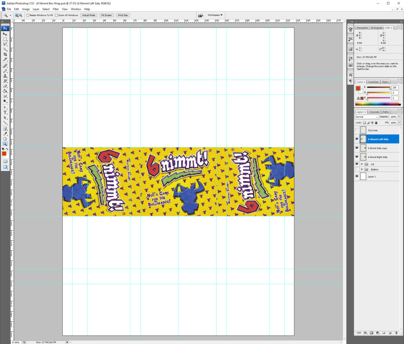The height and width of the screenshot is (344, 404).
Task: Open the Filter menu
Action: pos(56,9)
